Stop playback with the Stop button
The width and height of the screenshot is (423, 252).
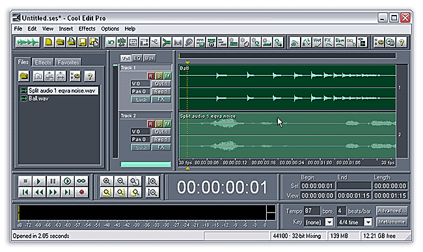pyautogui.click(x=25, y=181)
